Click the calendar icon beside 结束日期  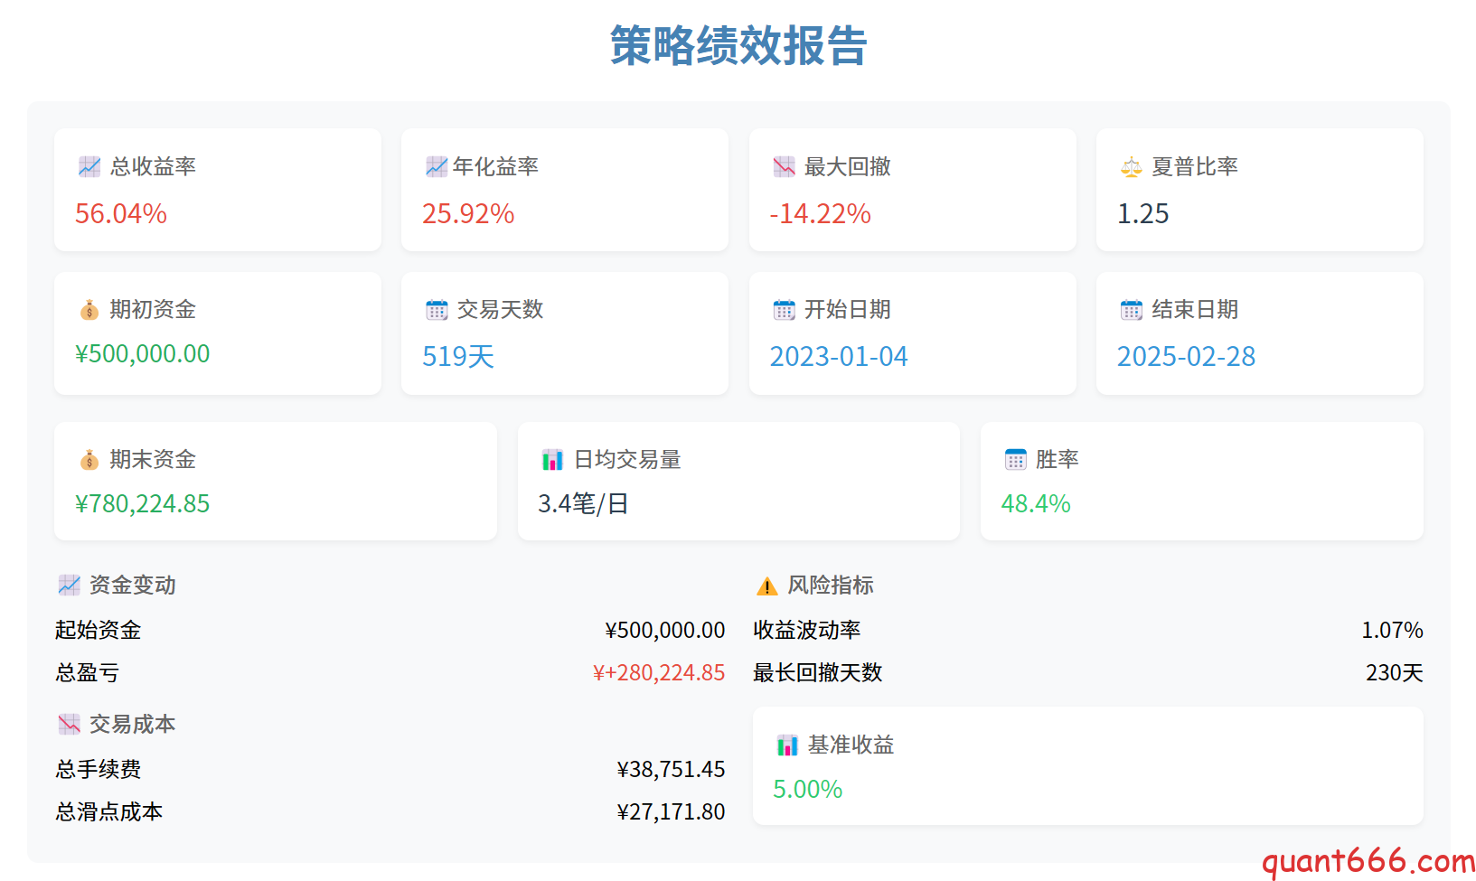pyautogui.click(x=1131, y=310)
